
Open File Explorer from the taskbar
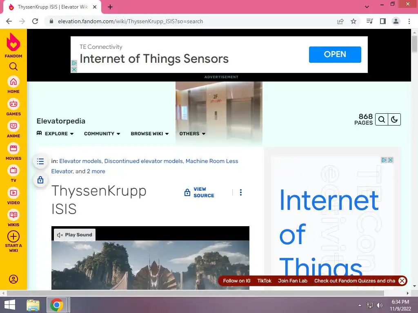coord(33,305)
